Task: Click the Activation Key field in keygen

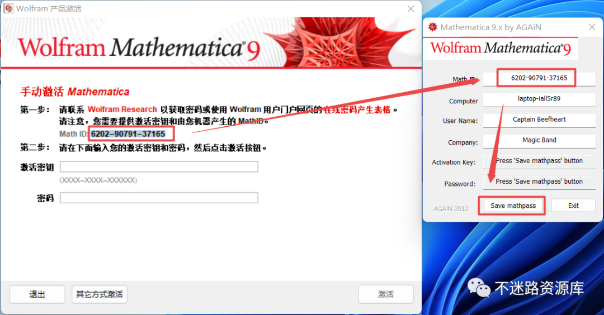Action: point(539,161)
